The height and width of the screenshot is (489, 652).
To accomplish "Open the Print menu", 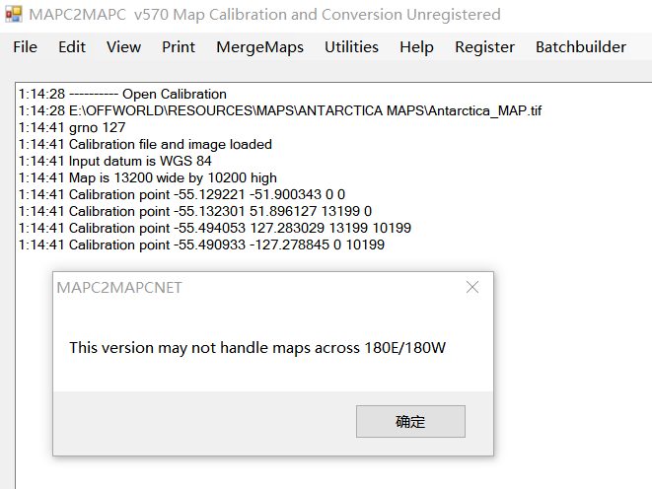I will pos(179,47).
